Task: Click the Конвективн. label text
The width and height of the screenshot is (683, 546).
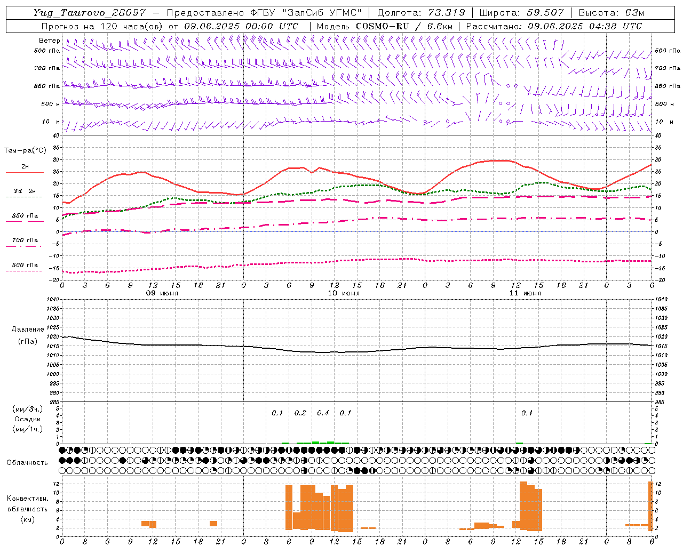Action: point(28,499)
